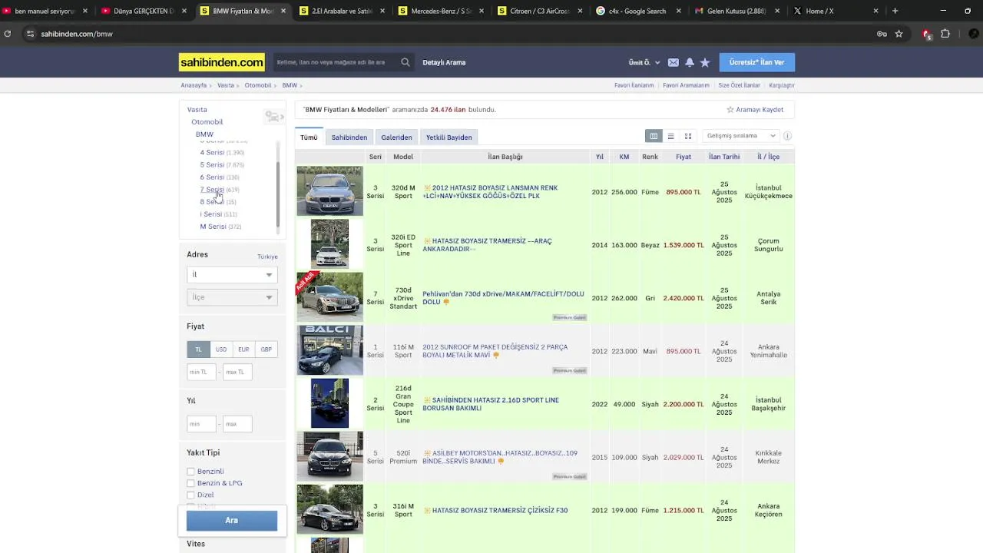Open Chrome profile avatar
The height and width of the screenshot is (553, 983).
(x=973, y=34)
